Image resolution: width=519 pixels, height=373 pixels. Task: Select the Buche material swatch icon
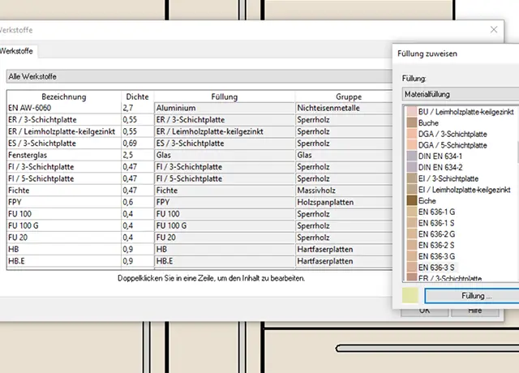pyautogui.click(x=411, y=122)
